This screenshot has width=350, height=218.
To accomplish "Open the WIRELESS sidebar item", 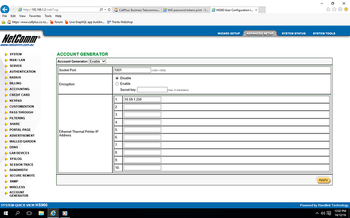I will (17, 187).
